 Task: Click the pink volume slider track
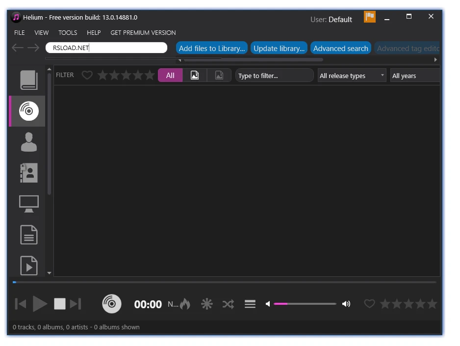click(305, 304)
